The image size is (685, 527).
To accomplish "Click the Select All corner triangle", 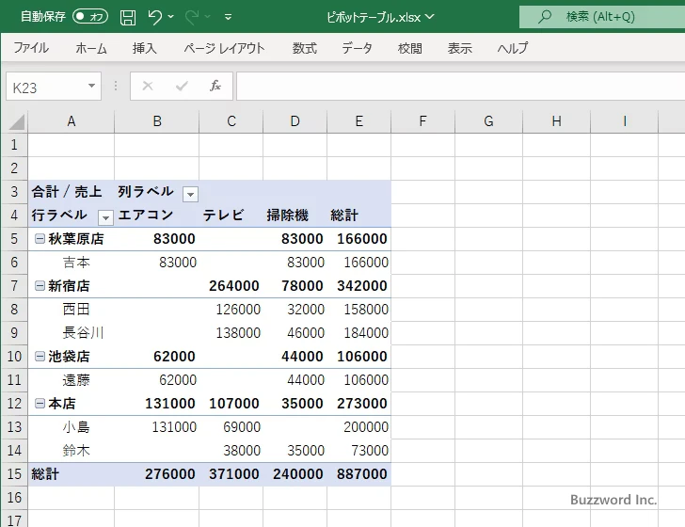I will [16, 122].
